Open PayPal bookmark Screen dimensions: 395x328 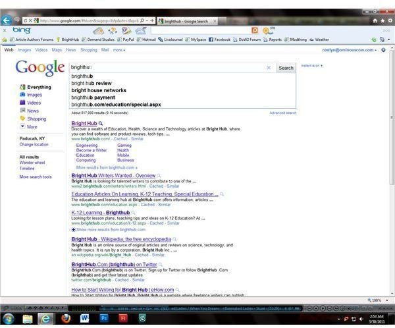tap(126, 40)
